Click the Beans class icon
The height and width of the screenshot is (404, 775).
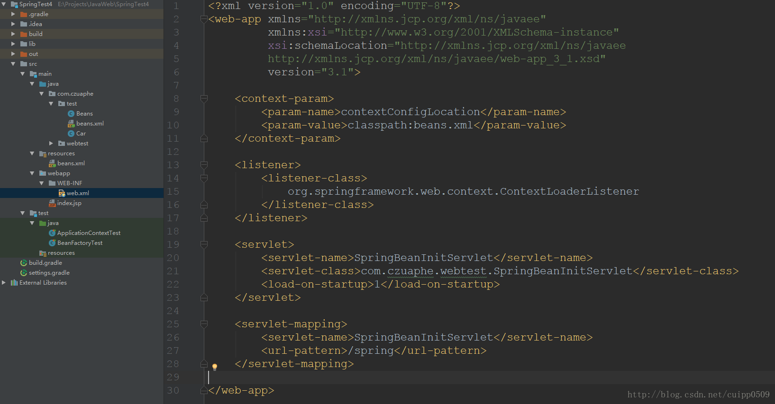coord(71,114)
